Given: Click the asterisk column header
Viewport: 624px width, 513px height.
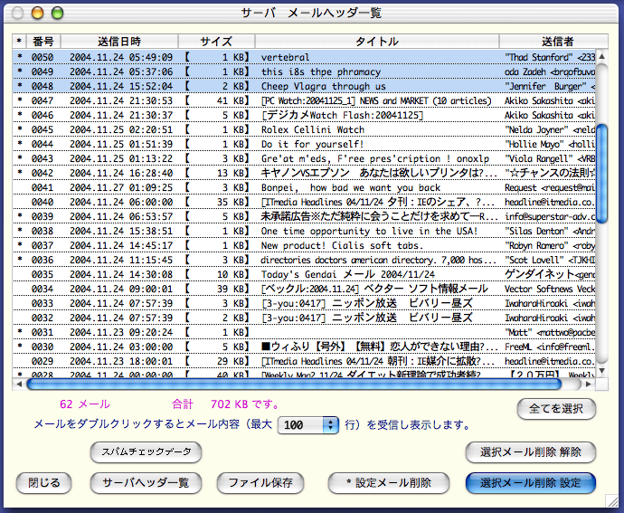Looking at the screenshot, I should click(19, 42).
